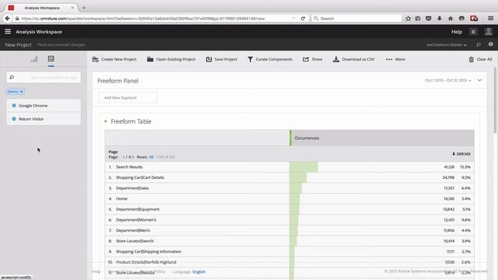Select Department|Sales row
The height and width of the screenshot is (280, 498).
point(289,188)
